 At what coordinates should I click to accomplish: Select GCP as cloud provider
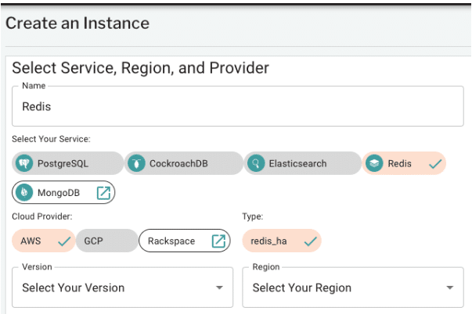93,241
